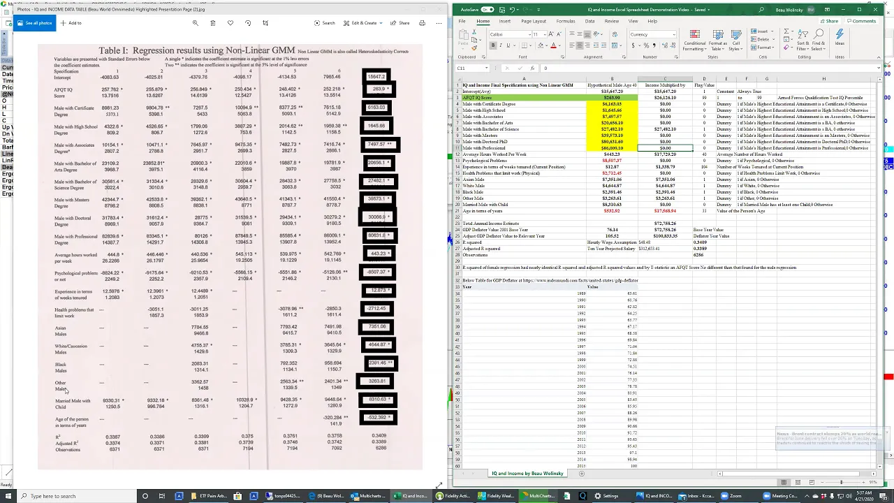Switch to the Data ribbon tab

coord(590,21)
